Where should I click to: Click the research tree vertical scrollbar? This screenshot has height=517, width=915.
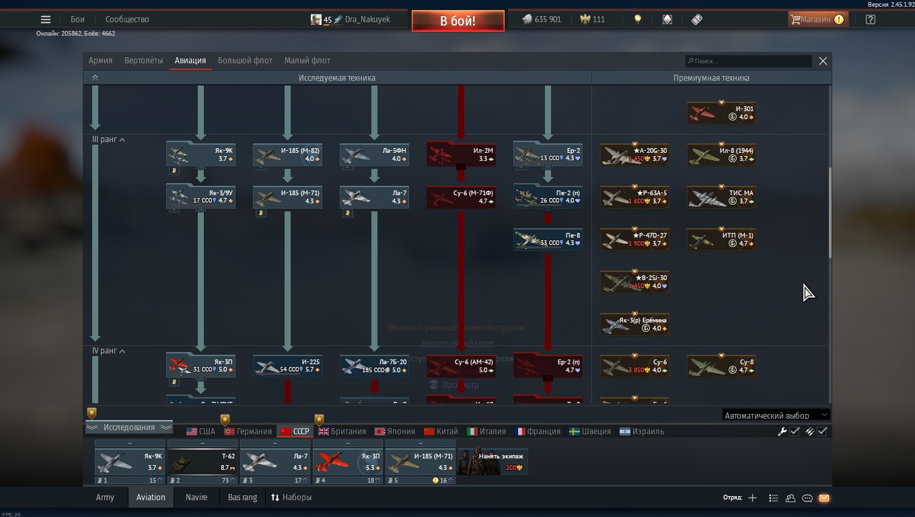[830, 212]
